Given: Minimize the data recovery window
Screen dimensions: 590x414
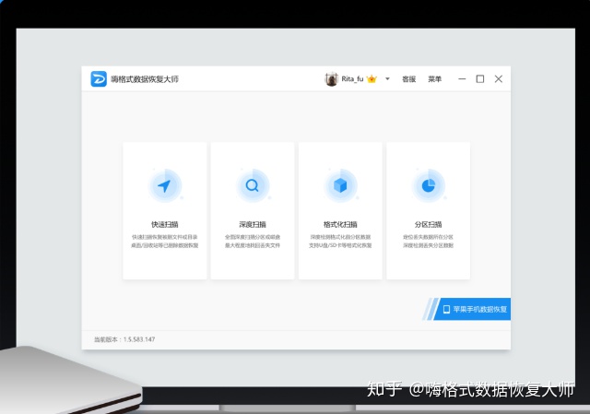Looking at the screenshot, I should click(462, 79).
